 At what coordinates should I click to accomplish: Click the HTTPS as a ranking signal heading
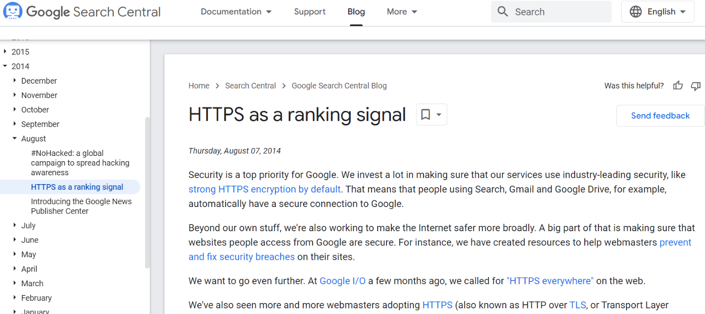[297, 115]
